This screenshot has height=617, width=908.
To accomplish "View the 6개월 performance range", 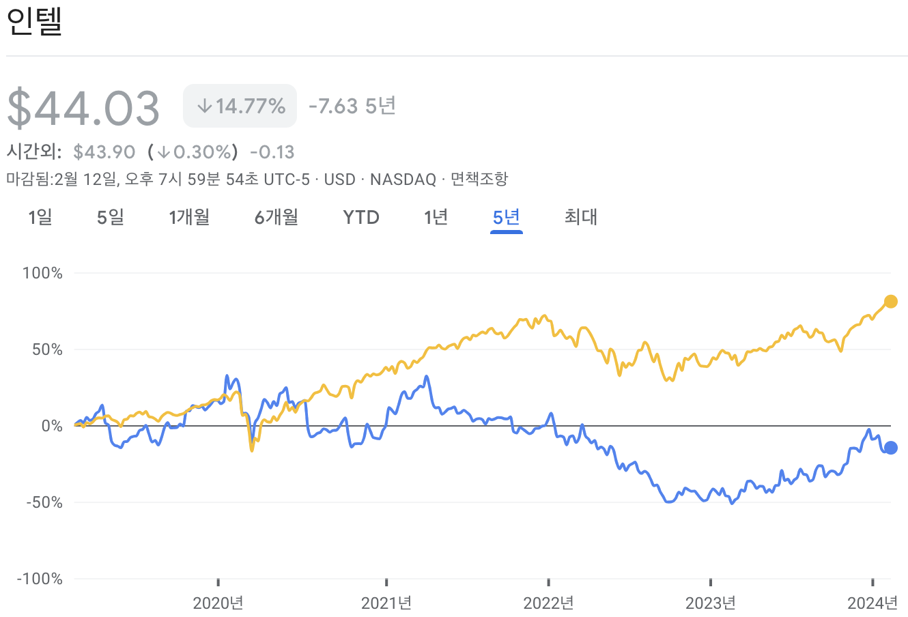I will [x=275, y=217].
